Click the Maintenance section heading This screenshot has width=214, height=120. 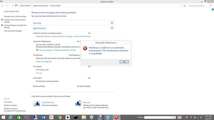[x=39, y=28]
